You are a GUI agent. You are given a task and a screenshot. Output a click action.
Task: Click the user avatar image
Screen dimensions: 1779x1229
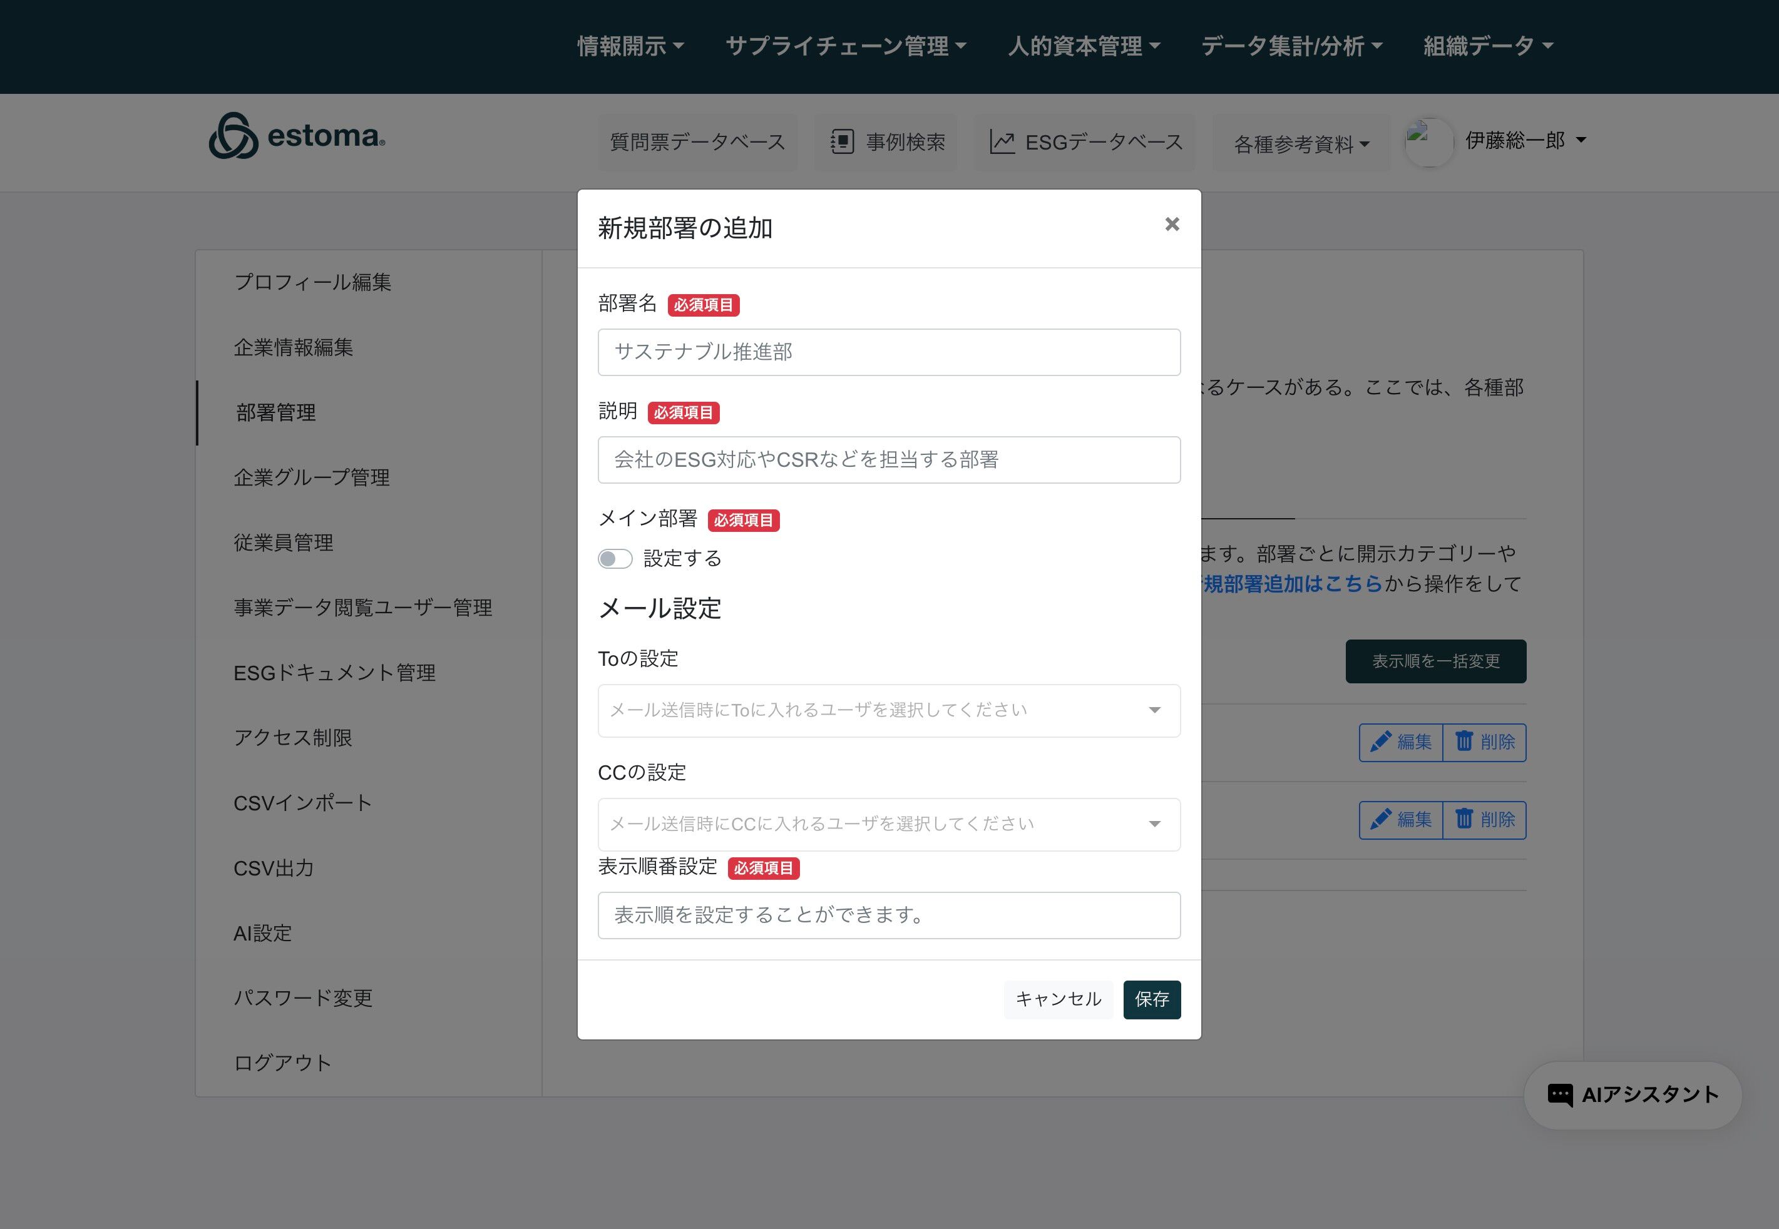click(x=1428, y=141)
